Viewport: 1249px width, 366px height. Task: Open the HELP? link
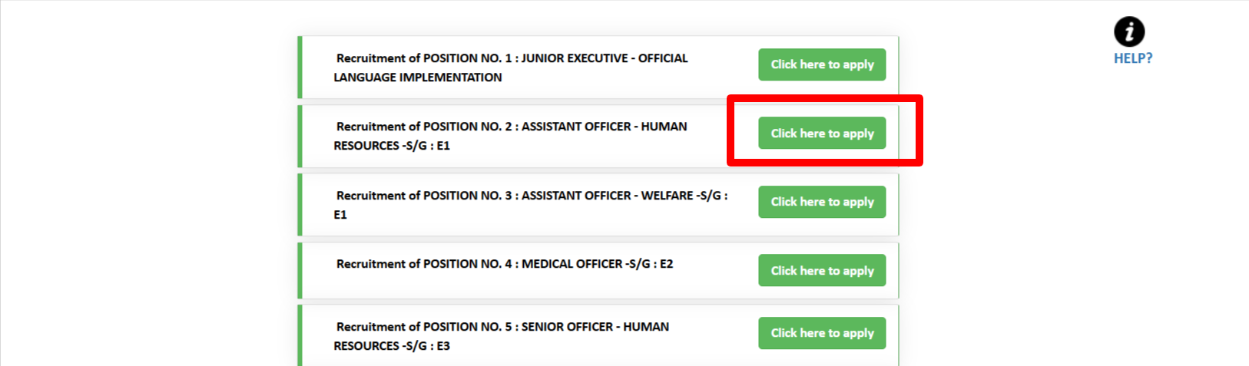pos(1133,58)
